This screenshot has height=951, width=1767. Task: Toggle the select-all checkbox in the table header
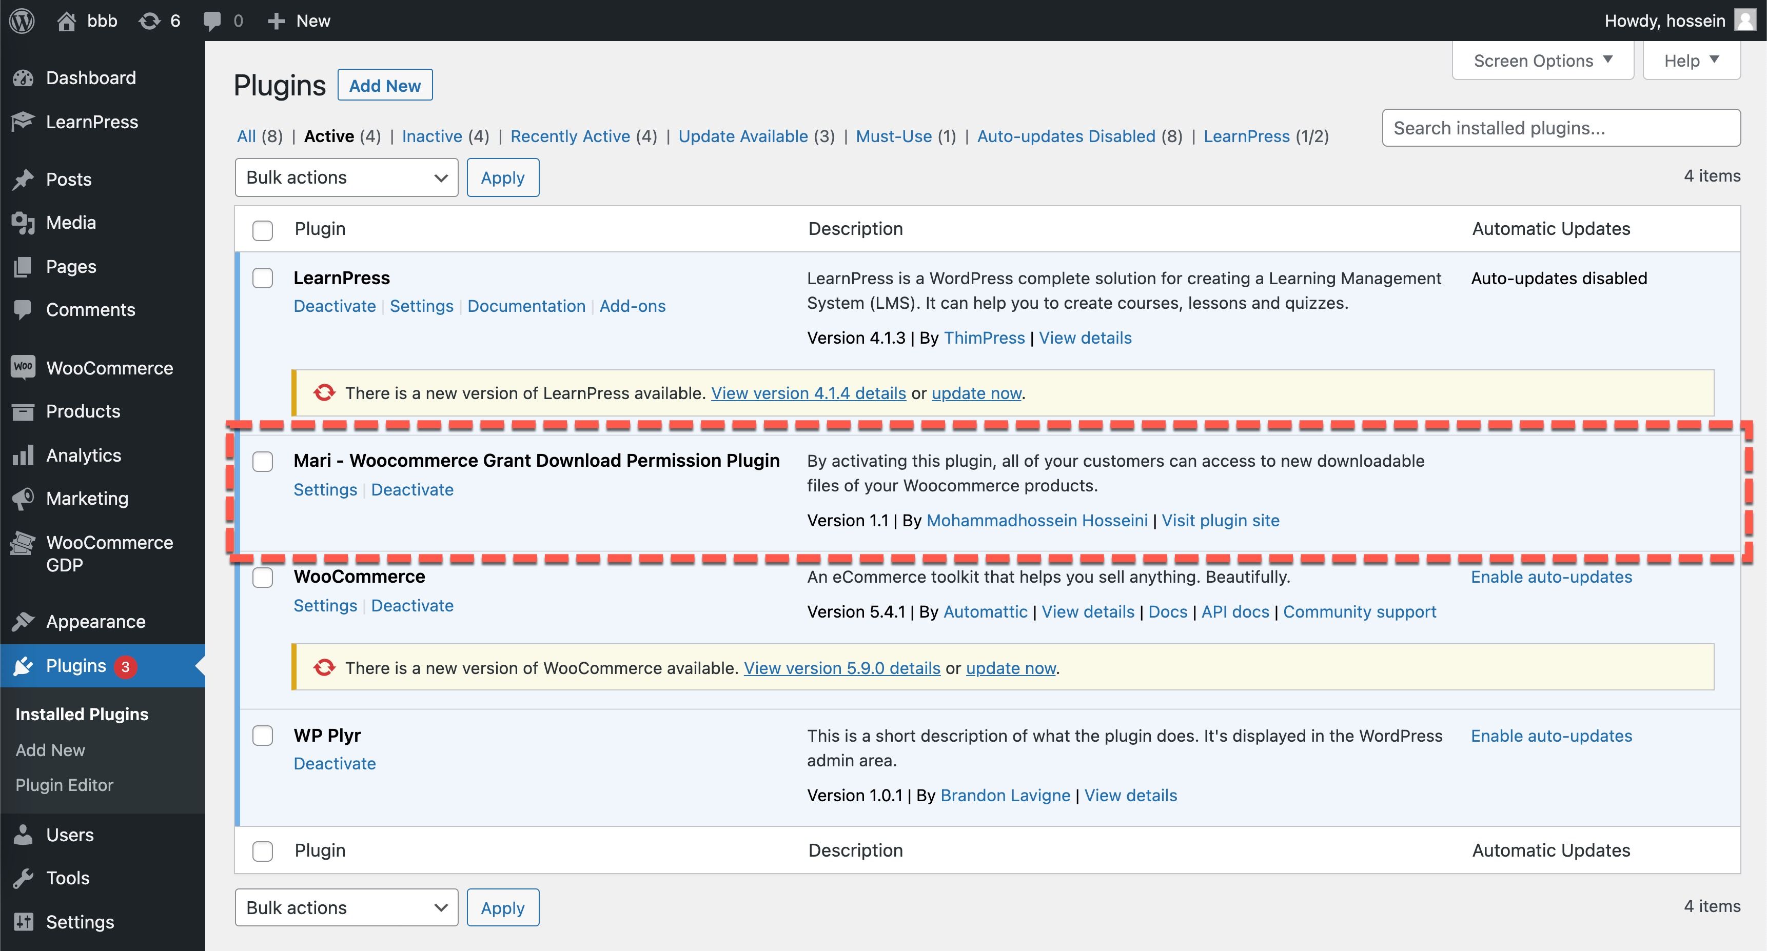tap(263, 230)
